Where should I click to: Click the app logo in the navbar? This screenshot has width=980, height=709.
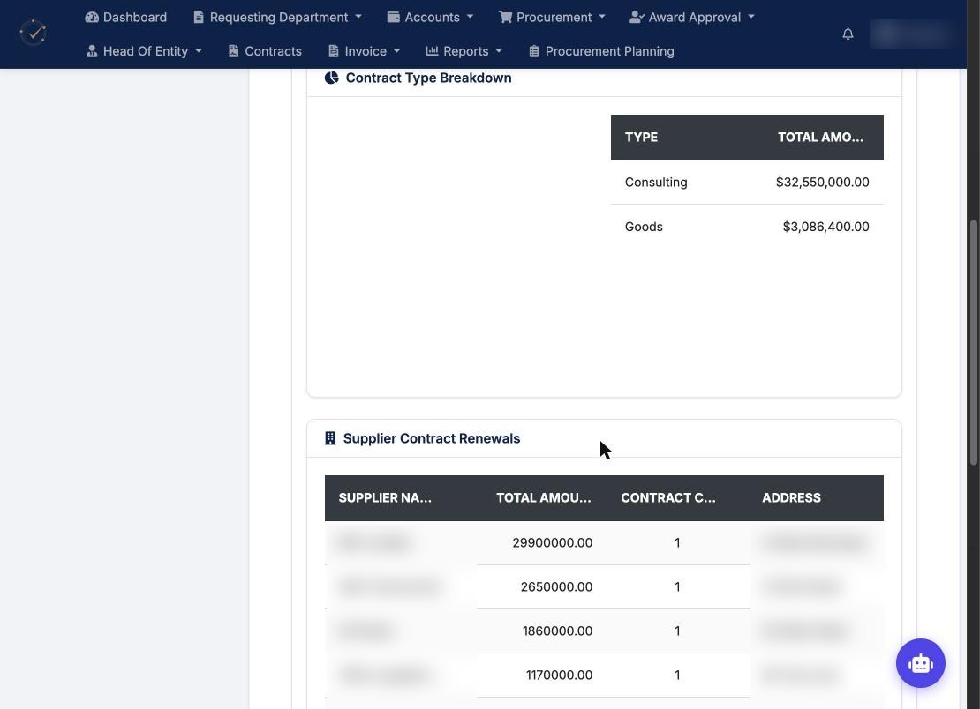point(34,33)
